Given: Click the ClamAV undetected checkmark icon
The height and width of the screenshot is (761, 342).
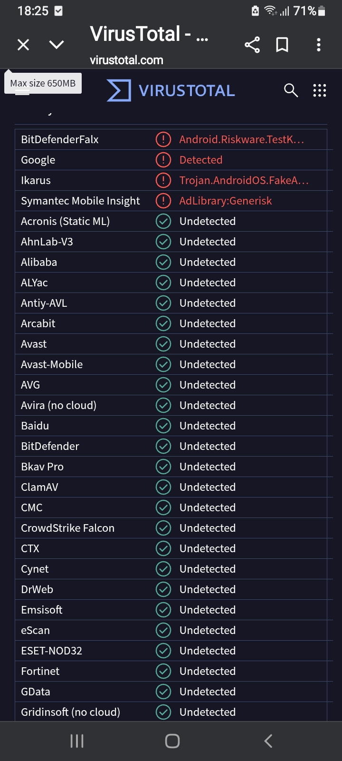Looking at the screenshot, I should tap(163, 487).
